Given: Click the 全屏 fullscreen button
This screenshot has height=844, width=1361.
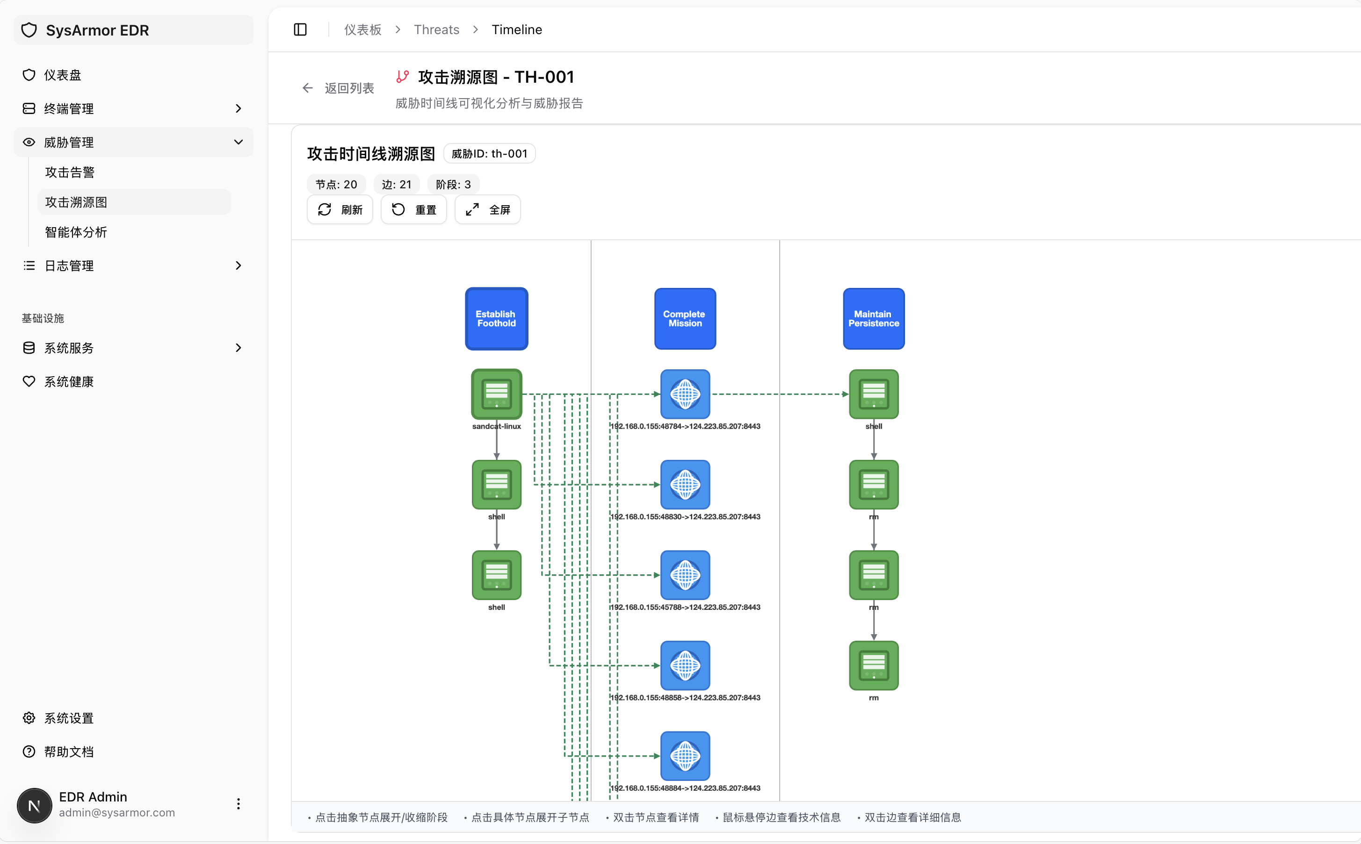Looking at the screenshot, I should point(487,210).
